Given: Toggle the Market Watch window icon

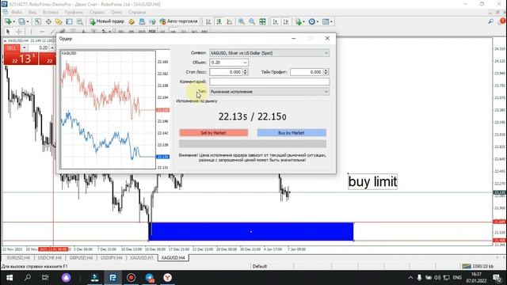Looking at the screenshot, I should point(38,21).
